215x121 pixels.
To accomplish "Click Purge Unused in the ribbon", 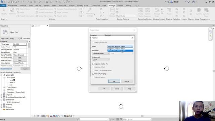I will [x=61, y=12].
